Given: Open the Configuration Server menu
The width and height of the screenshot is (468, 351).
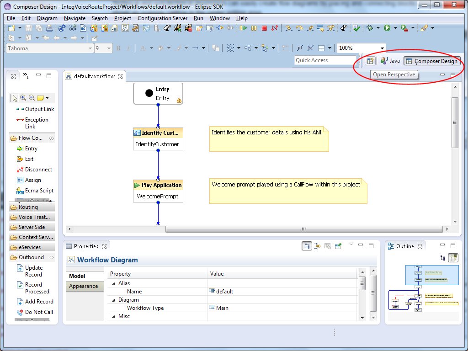Looking at the screenshot, I should 162,18.
